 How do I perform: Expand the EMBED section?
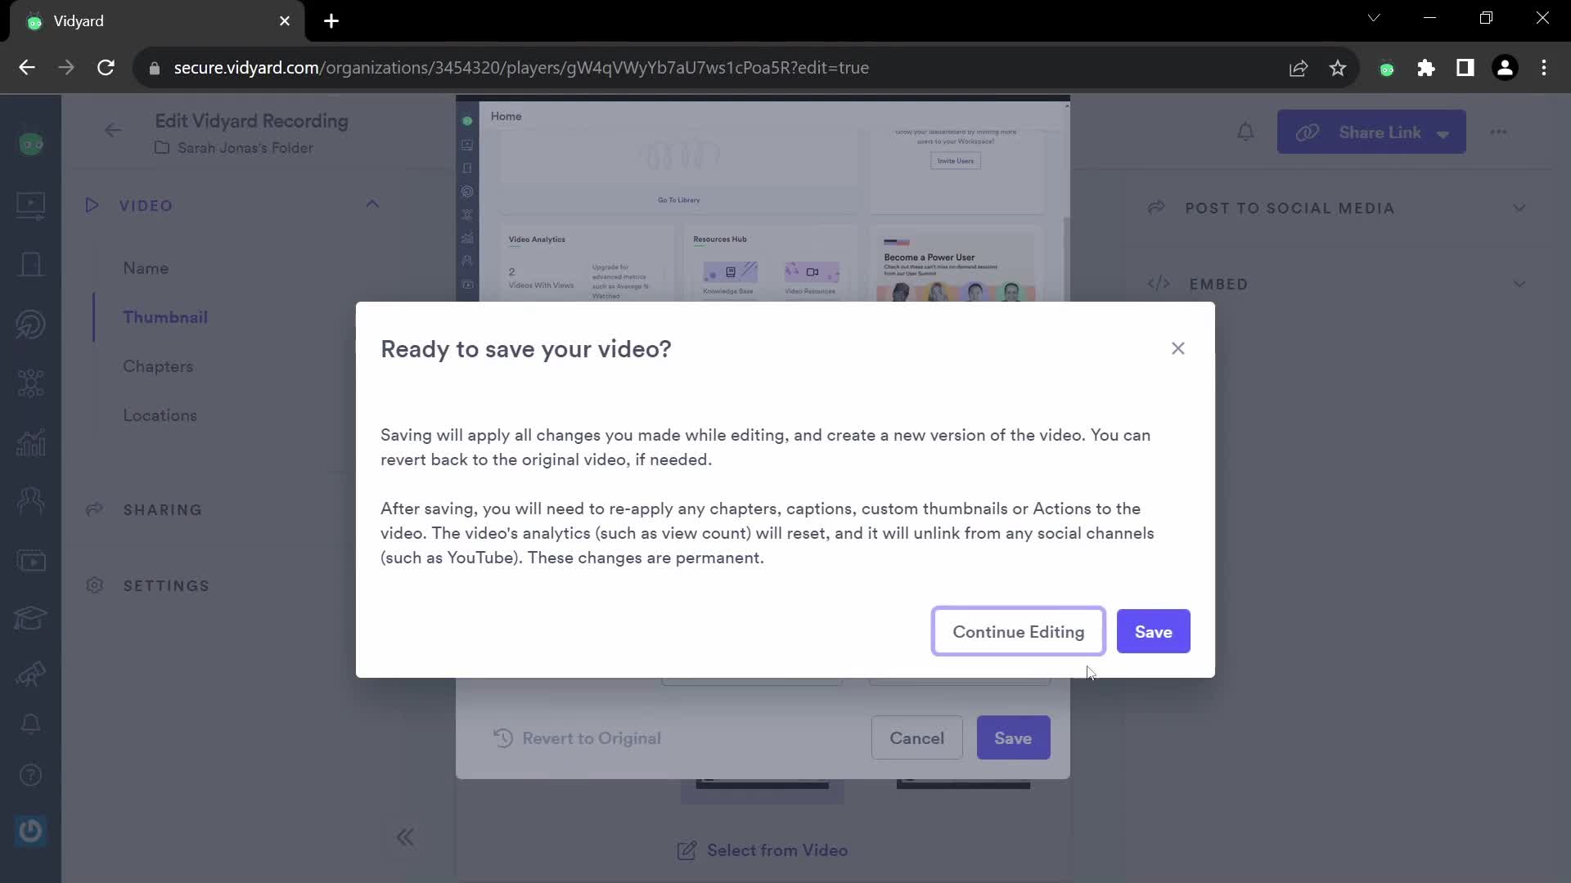click(1521, 285)
